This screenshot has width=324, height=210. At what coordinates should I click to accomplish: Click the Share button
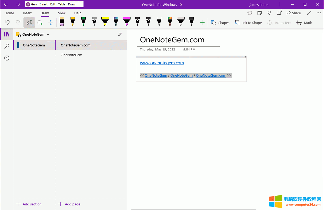click(x=294, y=13)
